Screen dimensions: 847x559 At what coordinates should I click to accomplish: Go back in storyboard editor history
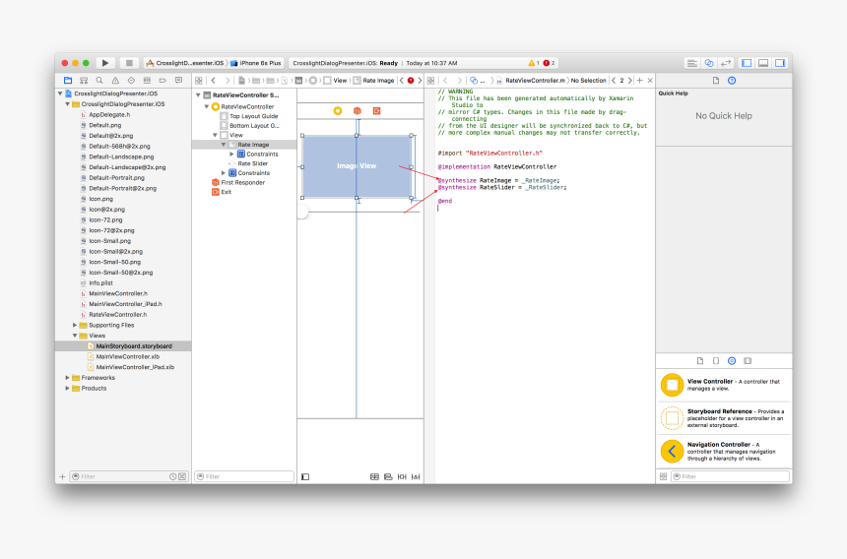point(214,81)
